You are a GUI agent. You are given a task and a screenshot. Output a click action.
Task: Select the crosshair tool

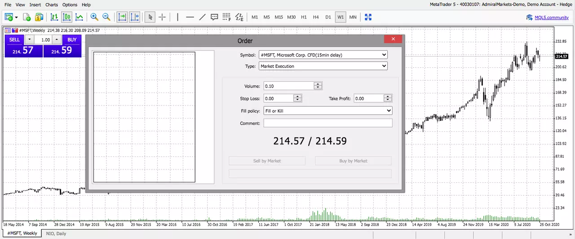162,17
